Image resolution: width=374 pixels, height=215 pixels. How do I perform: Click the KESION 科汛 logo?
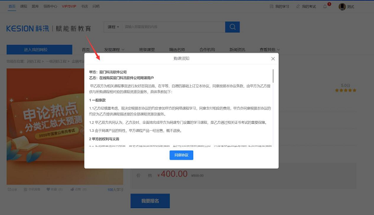tap(27, 28)
